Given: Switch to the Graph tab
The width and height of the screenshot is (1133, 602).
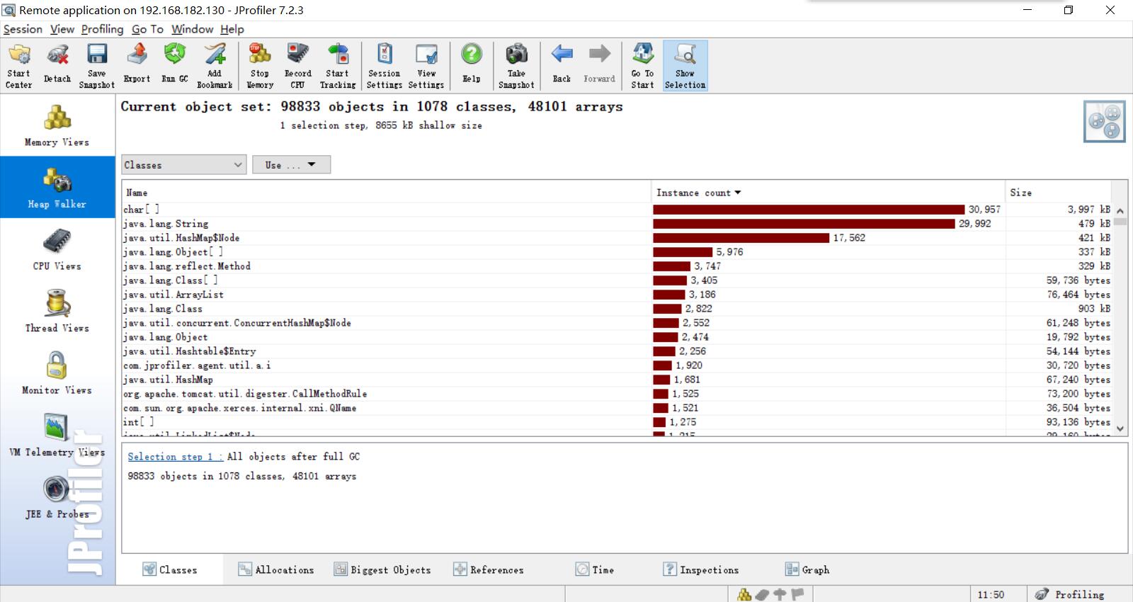Looking at the screenshot, I should [807, 569].
